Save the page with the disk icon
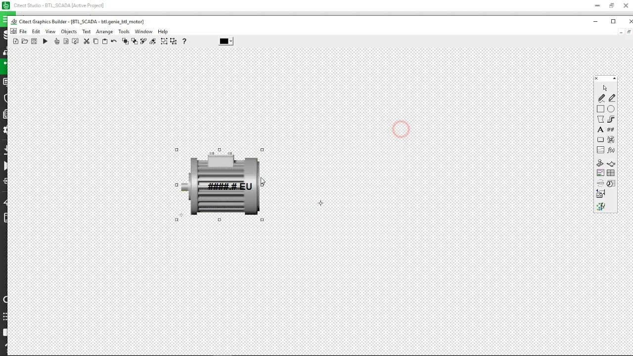This screenshot has width=633, height=356. (x=34, y=42)
